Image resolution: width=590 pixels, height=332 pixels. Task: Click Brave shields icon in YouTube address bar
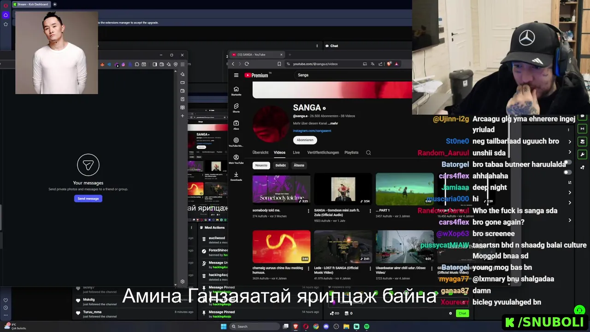tap(389, 64)
